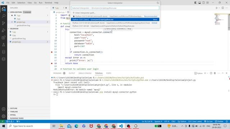Split the terminal panel
The image size is (230, 129).
211,73
